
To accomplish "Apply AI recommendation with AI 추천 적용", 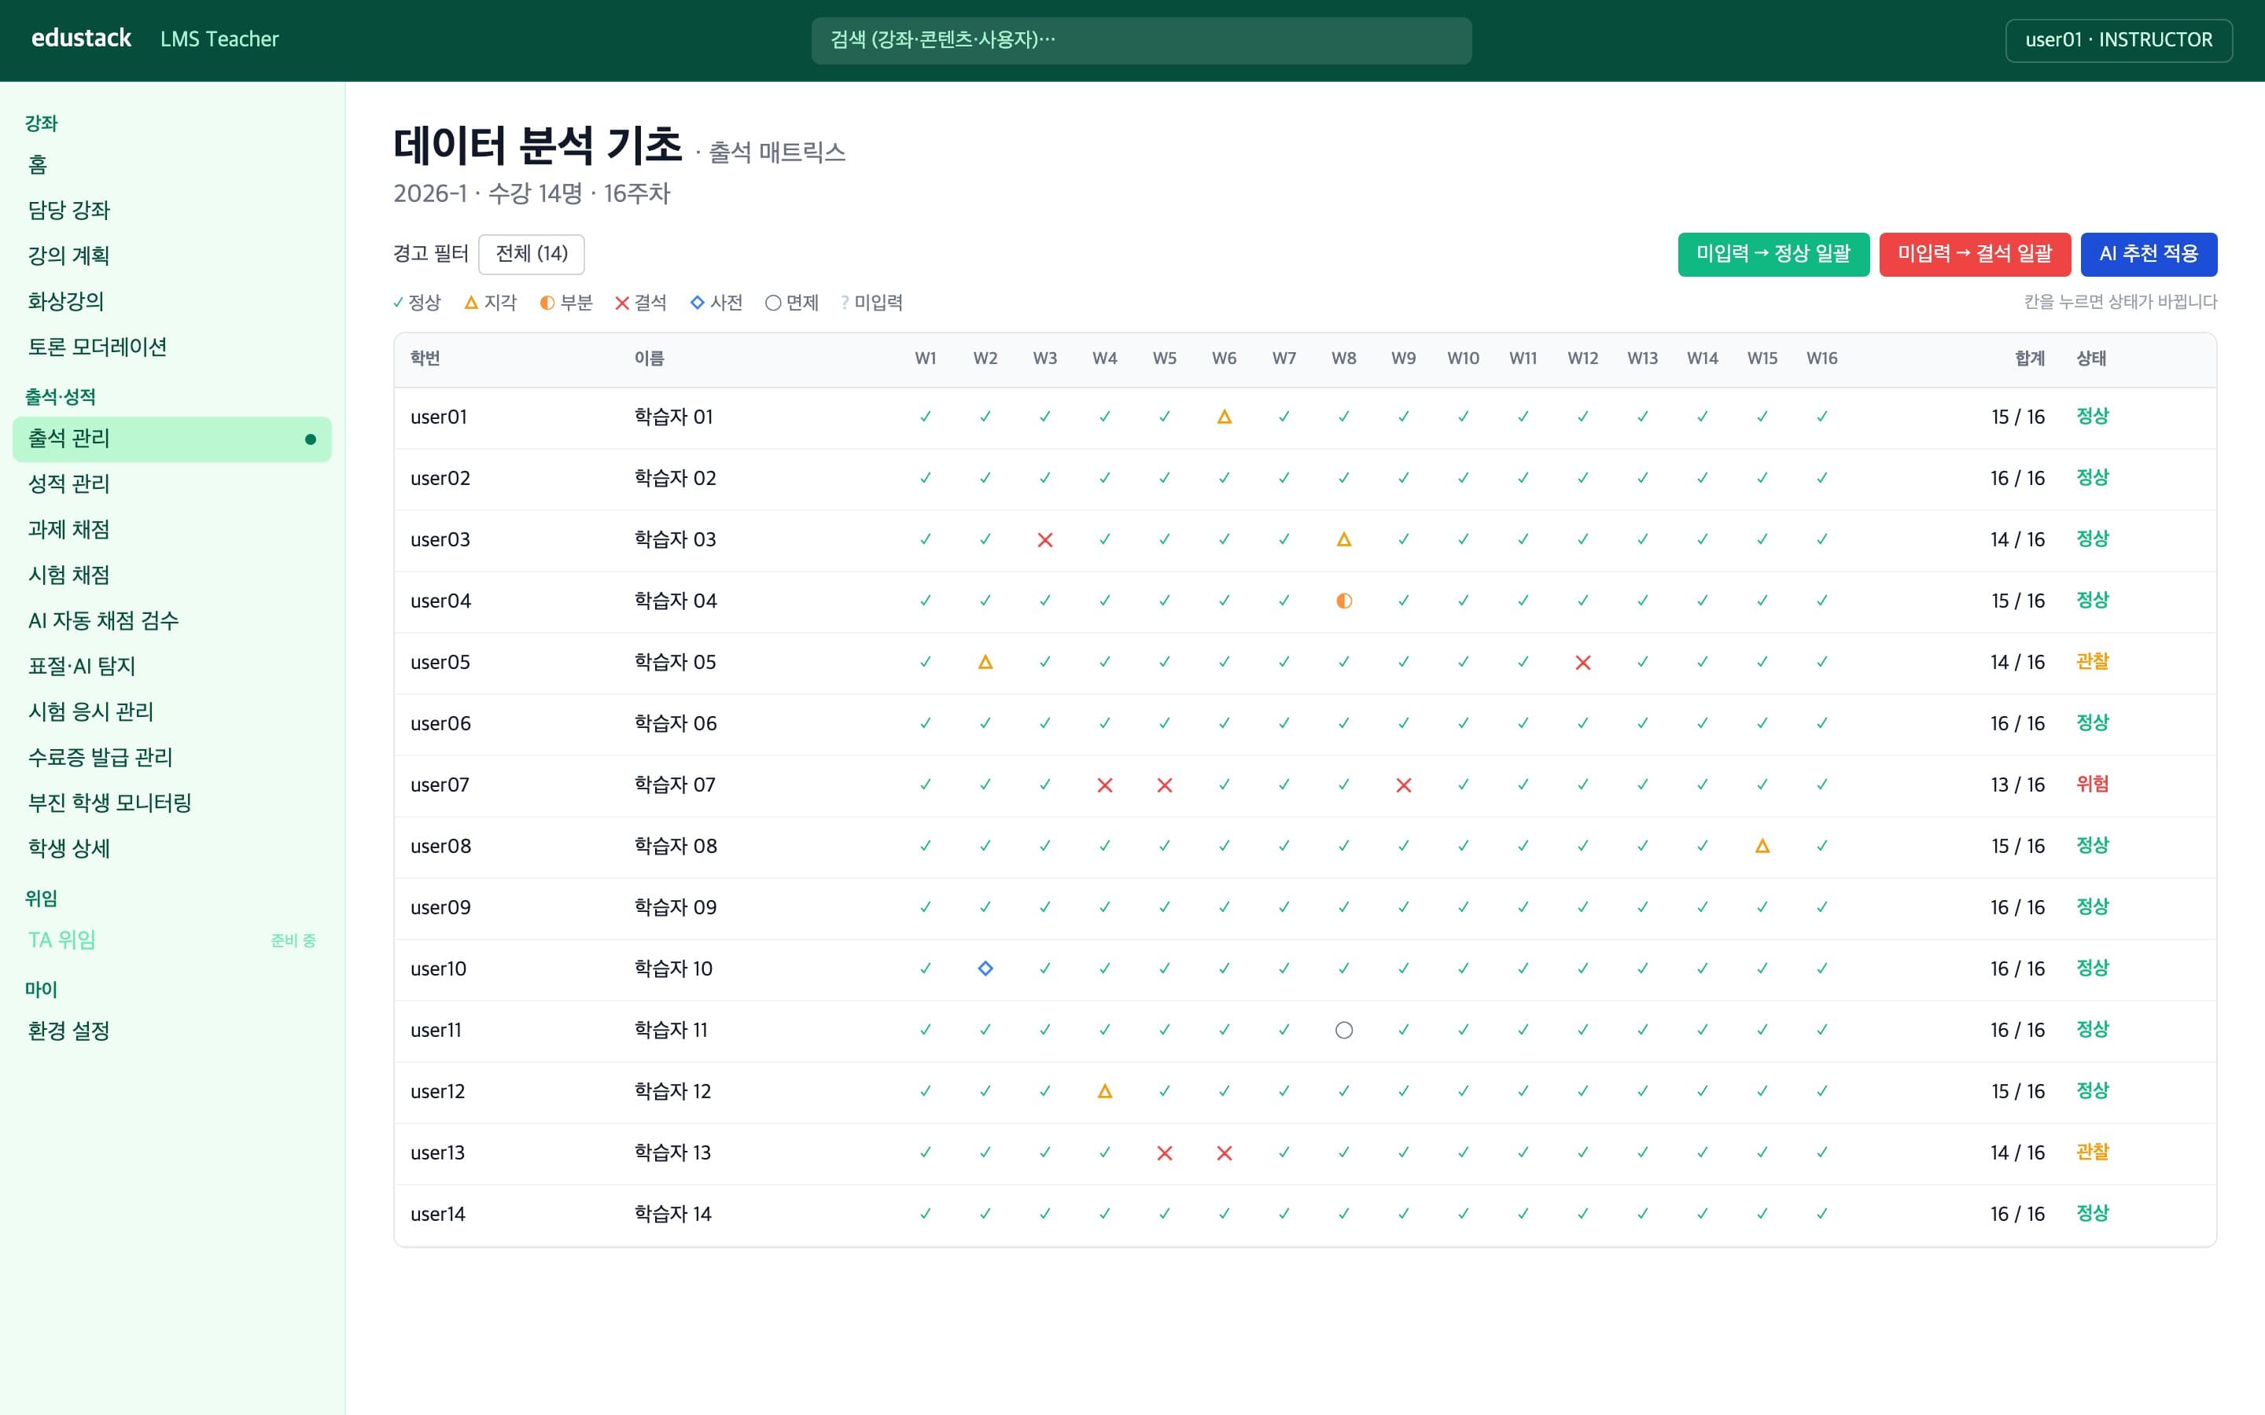I will coord(2149,254).
